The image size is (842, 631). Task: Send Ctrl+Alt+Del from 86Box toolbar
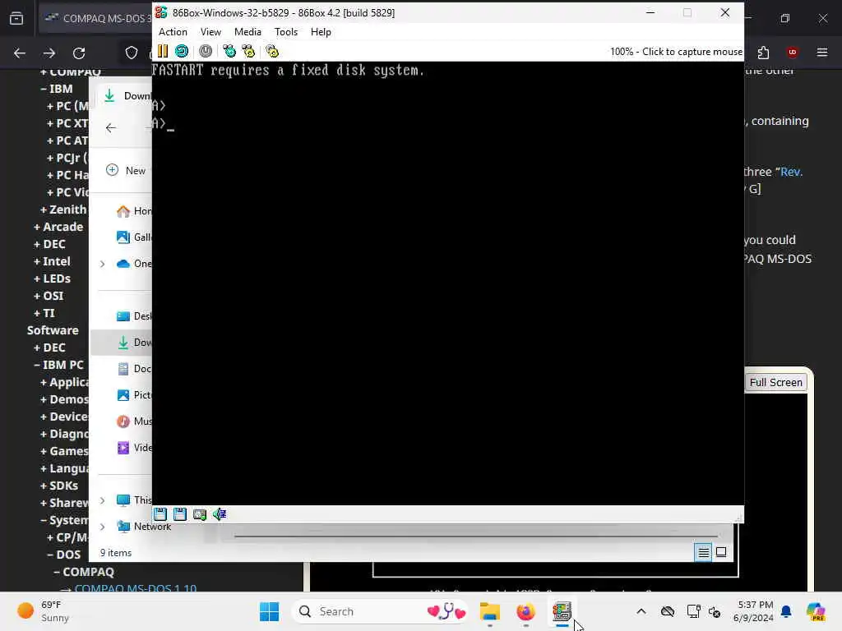pyautogui.click(x=229, y=51)
